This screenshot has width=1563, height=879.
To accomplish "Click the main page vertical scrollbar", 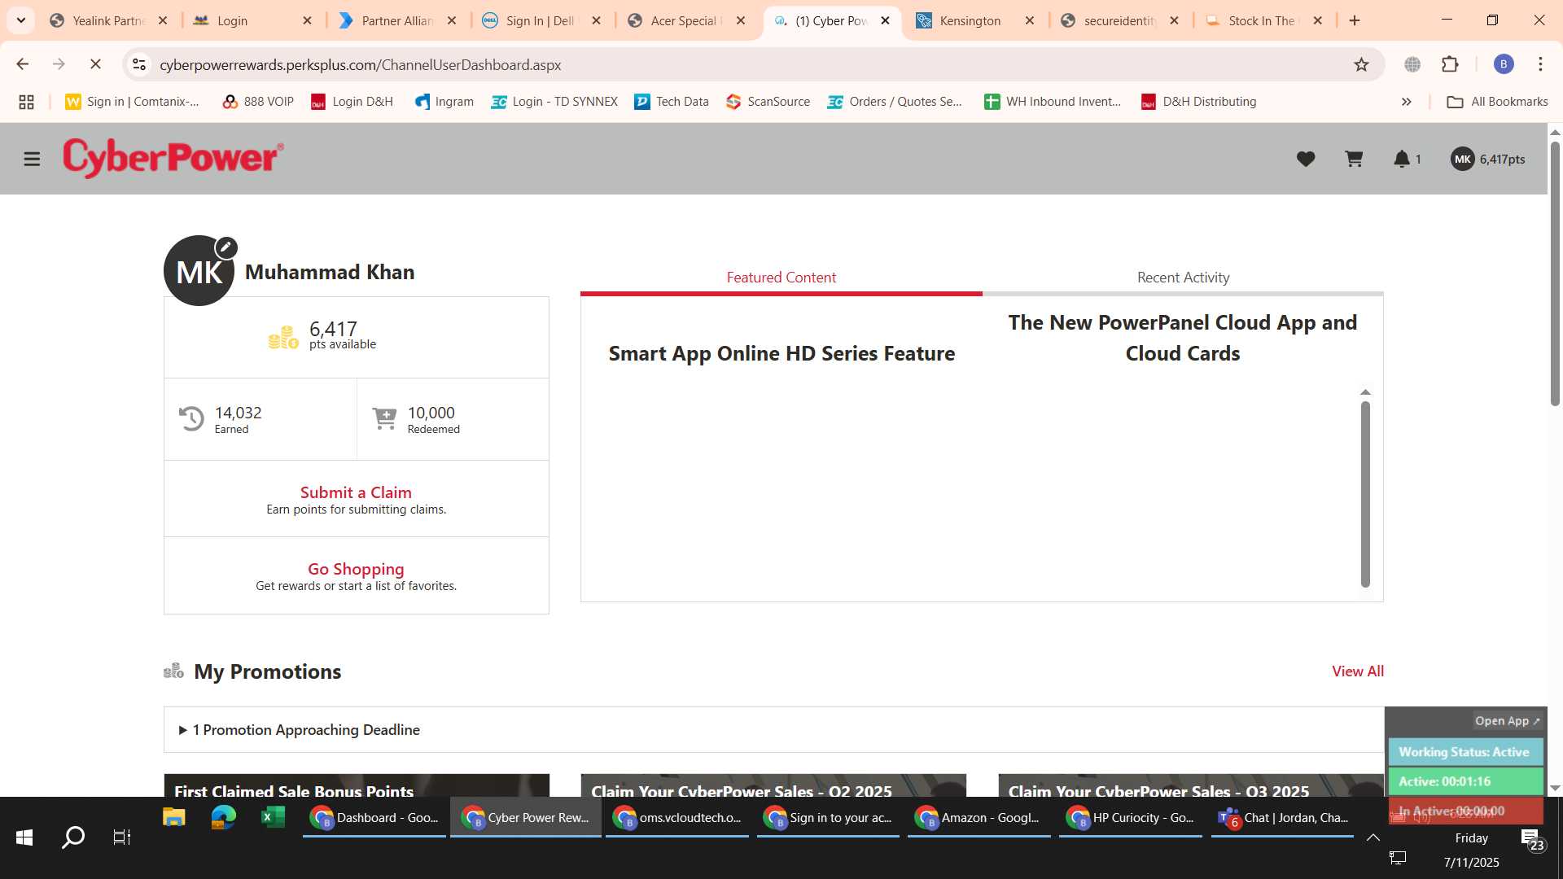I will coord(1555,273).
